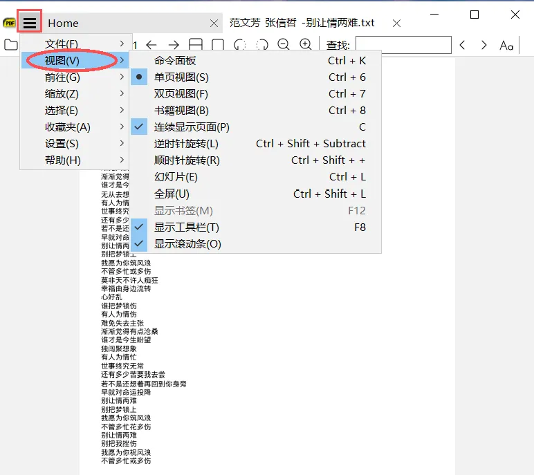534x475 pixels.
Task: Open 命令面板 command palette
Action: pos(255,61)
